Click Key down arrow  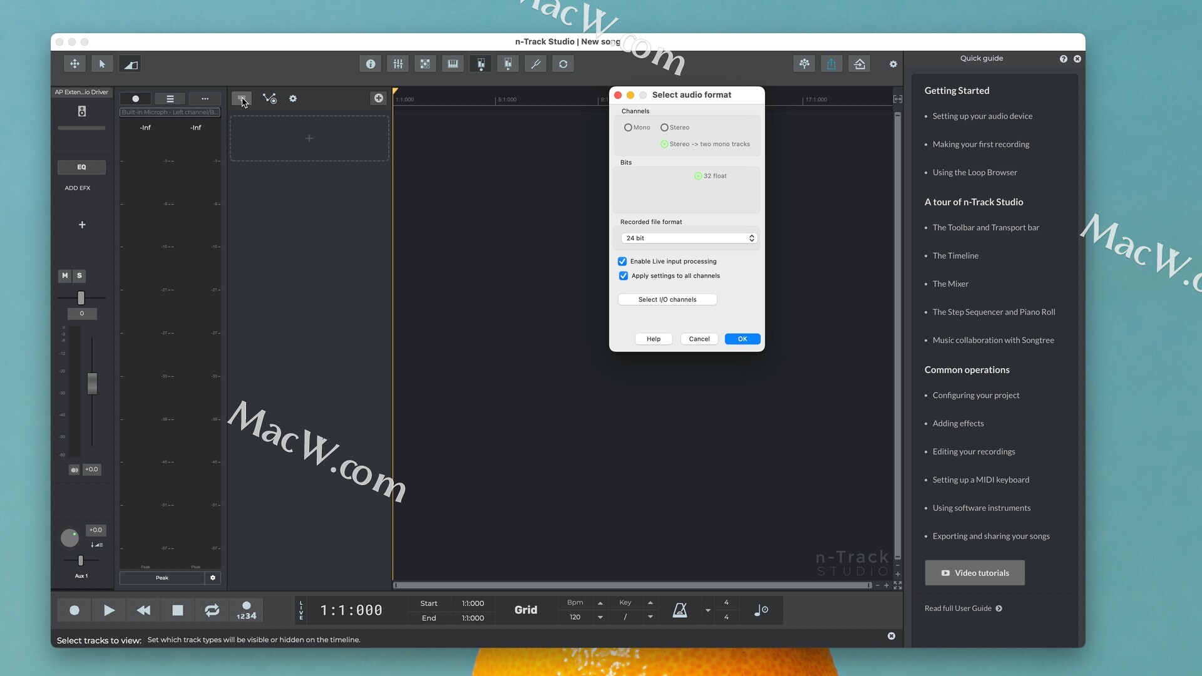650,617
